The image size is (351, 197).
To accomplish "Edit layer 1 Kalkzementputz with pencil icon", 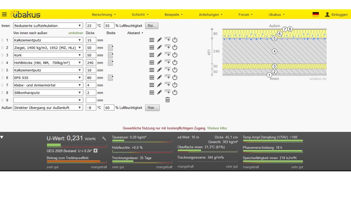I will click(159, 40).
